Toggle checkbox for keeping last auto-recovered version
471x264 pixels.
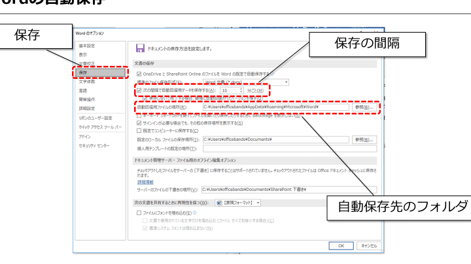pos(145,98)
